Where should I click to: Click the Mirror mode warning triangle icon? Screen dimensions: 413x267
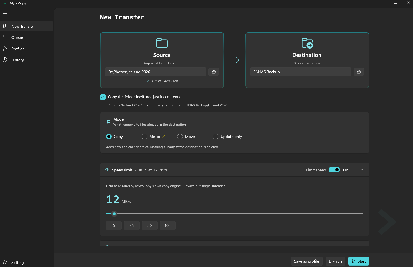pos(164,136)
